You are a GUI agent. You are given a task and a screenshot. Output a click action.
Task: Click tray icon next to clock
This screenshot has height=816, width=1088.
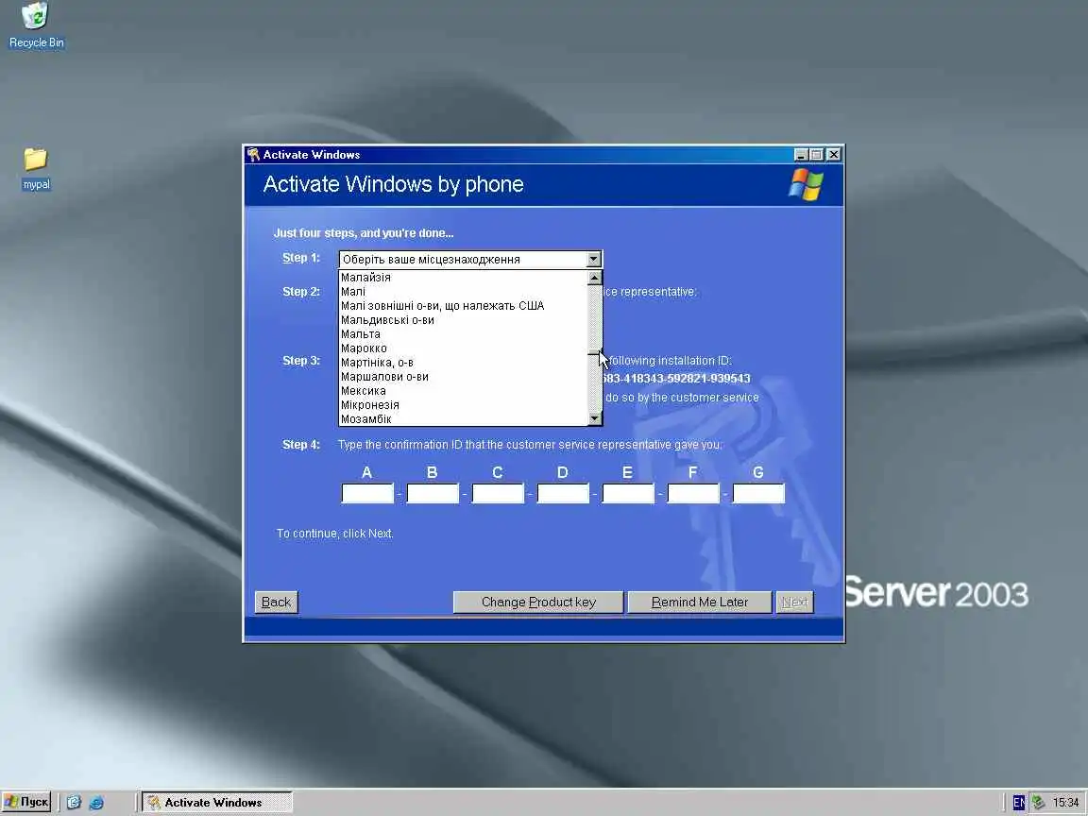coord(1039,803)
